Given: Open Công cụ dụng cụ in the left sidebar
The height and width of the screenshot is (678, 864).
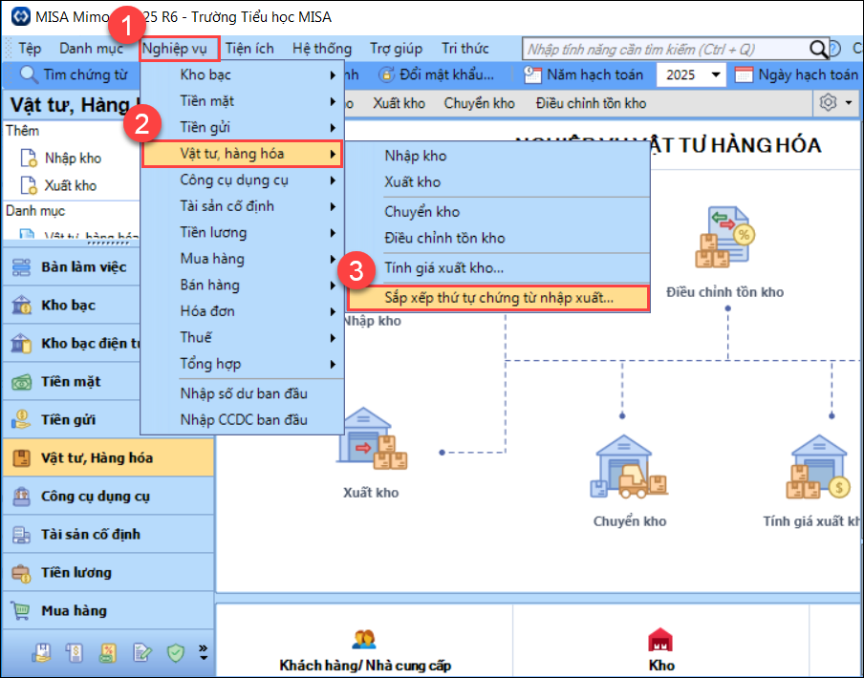Looking at the screenshot, I should 108,497.
